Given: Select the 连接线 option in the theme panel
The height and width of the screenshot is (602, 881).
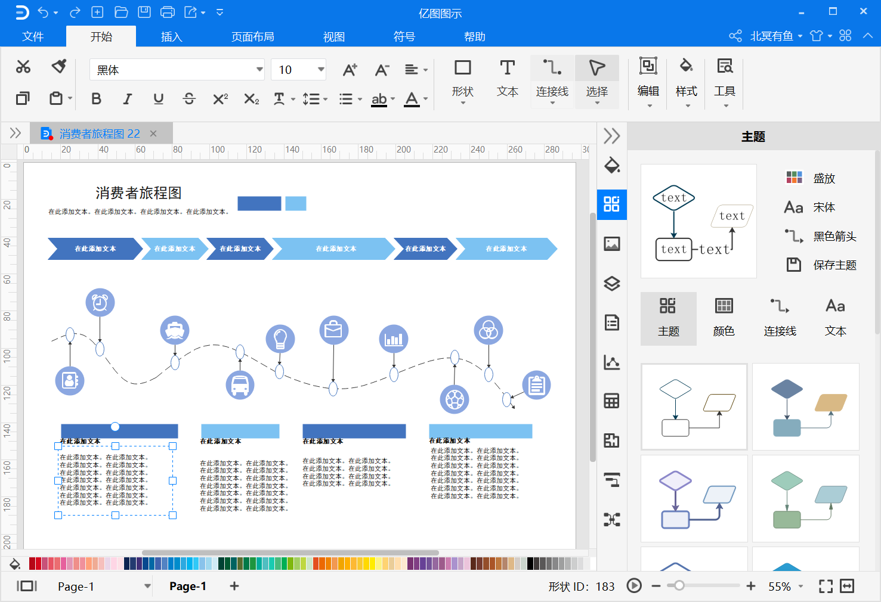Looking at the screenshot, I should [x=780, y=318].
